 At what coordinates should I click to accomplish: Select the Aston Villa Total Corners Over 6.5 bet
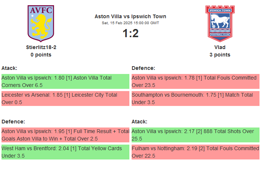pos(65,81)
